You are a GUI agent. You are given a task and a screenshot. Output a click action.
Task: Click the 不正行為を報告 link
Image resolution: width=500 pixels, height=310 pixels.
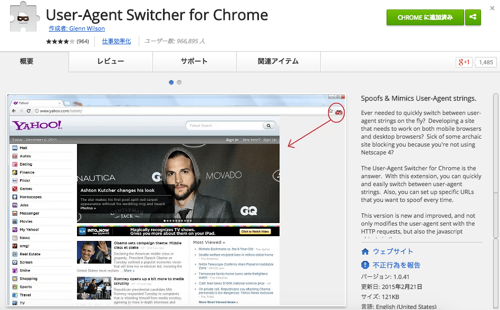click(397, 265)
